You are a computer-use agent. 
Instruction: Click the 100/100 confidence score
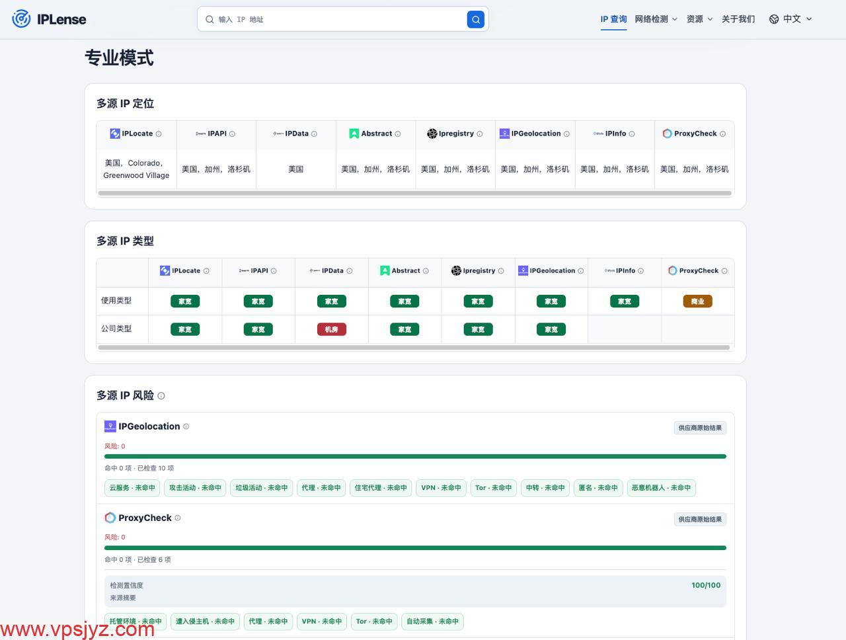(706, 585)
